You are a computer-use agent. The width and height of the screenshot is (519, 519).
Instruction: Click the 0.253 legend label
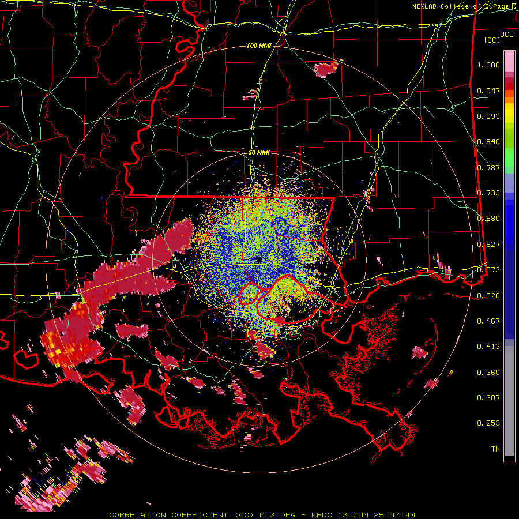[488, 423]
